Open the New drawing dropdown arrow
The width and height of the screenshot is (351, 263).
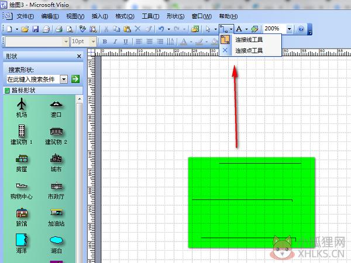tap(17, 29)
